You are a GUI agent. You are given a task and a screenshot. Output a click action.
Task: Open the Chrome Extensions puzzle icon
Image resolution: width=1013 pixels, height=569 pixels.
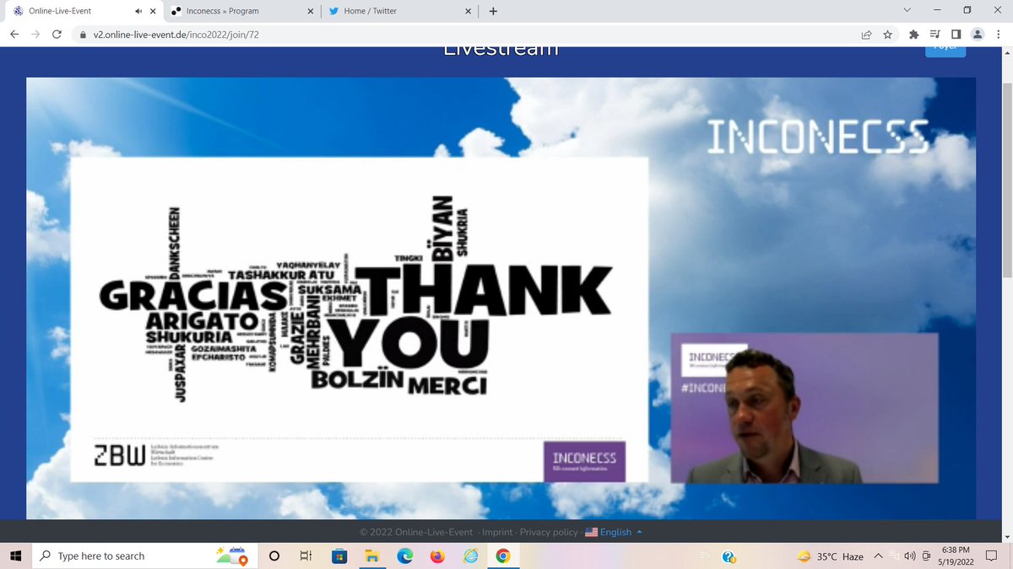coord(913,35)
